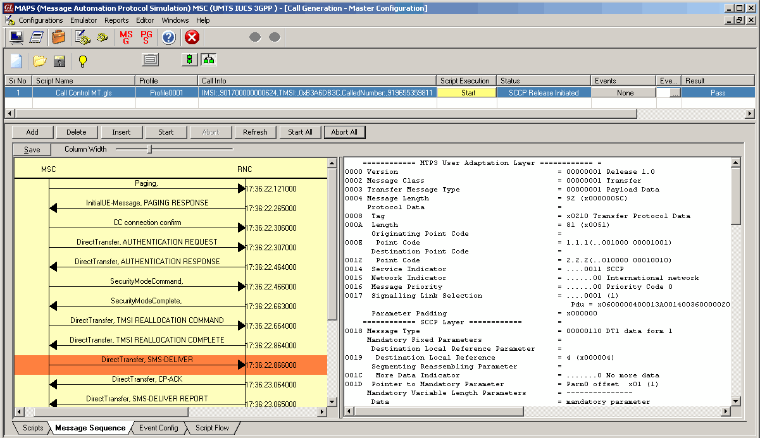This screenshot has width=760, height=438.
Task: Click decode pane vertical scrollbar up arrow
Action: point(735,162)
